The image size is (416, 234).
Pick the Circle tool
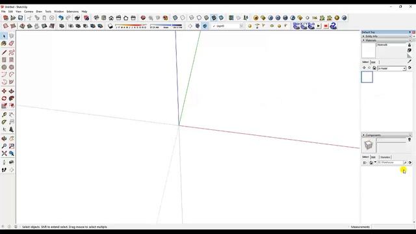click(x=4, y=68)
